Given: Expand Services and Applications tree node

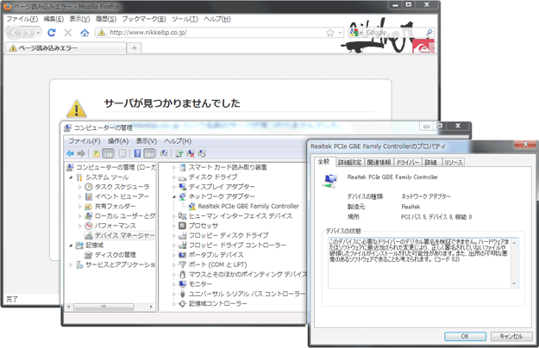Looking at the screenshot, I should point(71,264).
